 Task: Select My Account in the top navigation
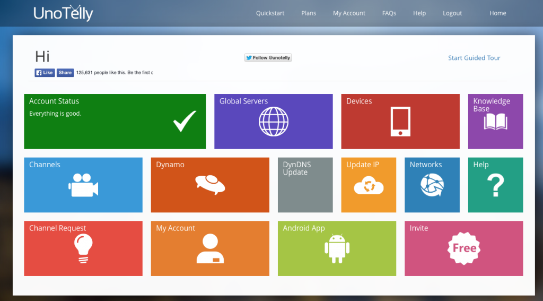[x=349, y=13]
